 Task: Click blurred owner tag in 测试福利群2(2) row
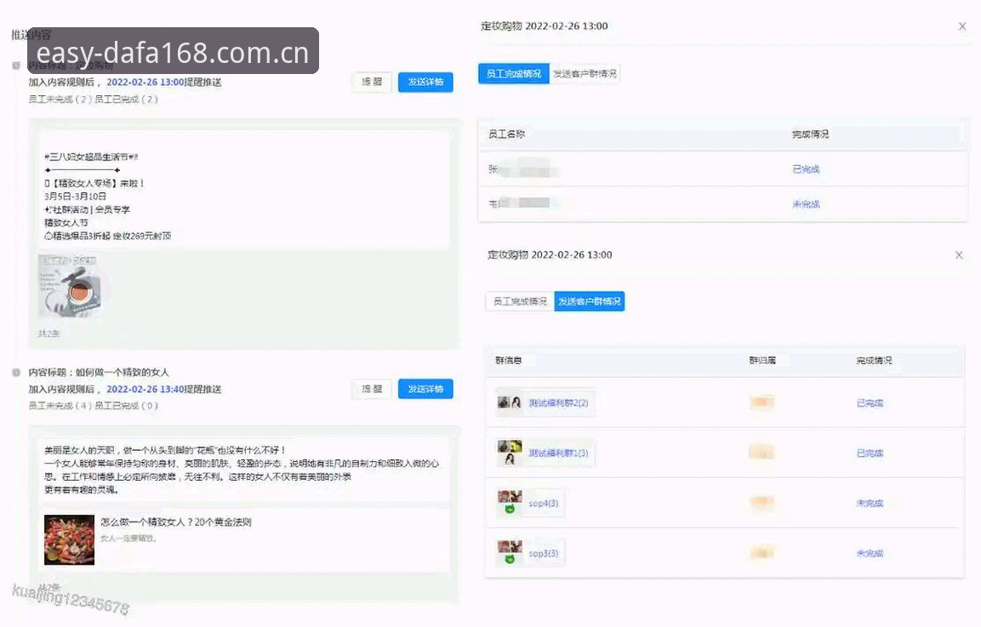(762, 402)
